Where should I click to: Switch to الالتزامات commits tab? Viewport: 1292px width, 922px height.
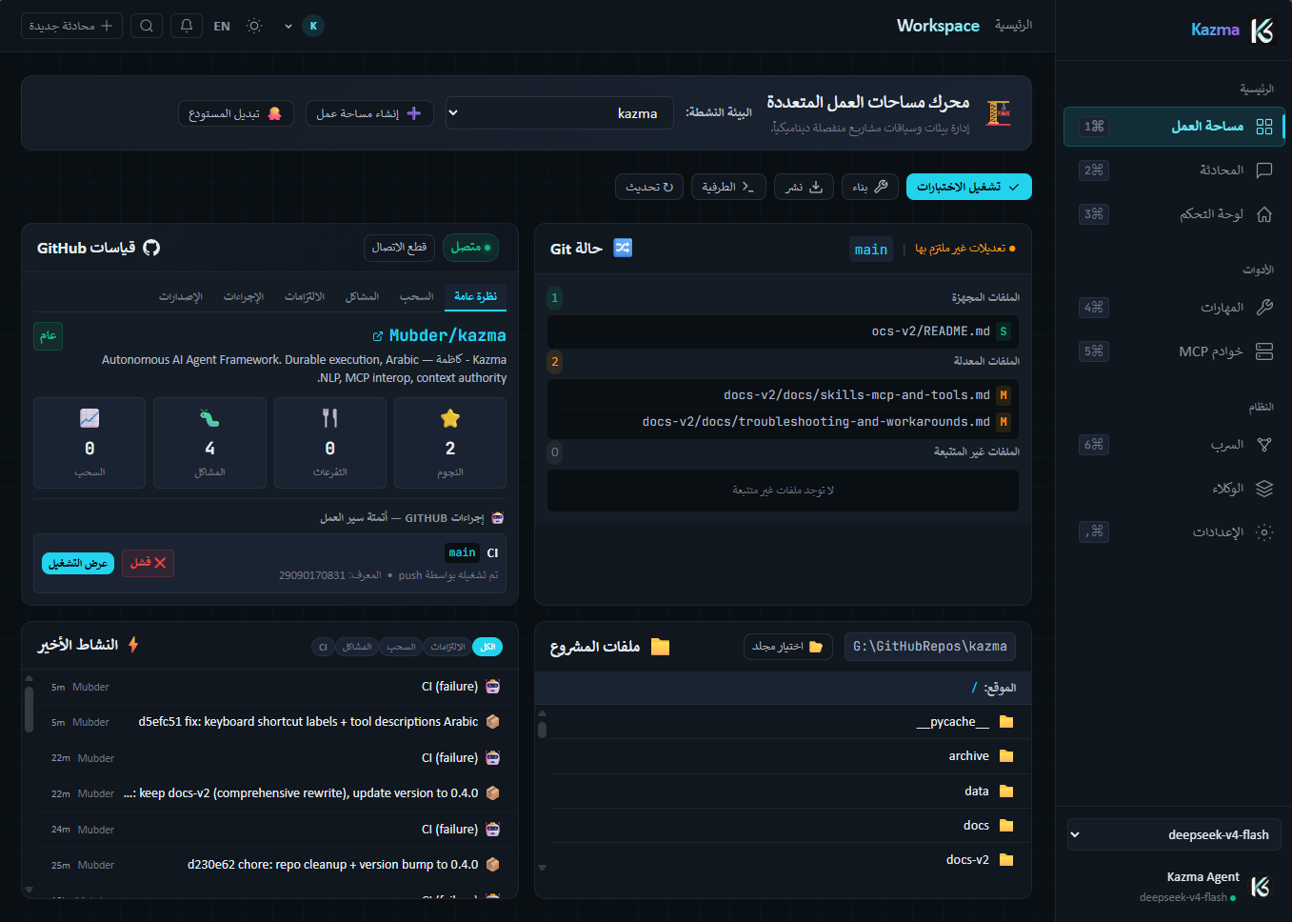(305, 296)
